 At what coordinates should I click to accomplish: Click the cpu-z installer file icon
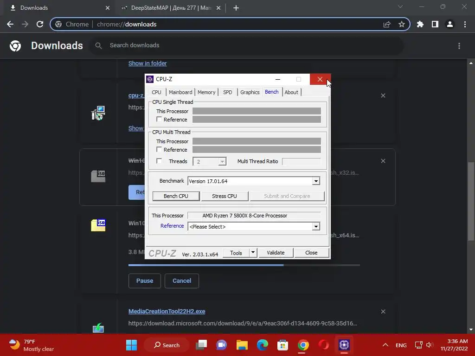point(98,113)
